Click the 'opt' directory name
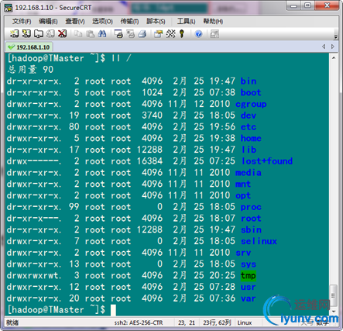The width and height of the screenshot is (343, 331). 243,195
